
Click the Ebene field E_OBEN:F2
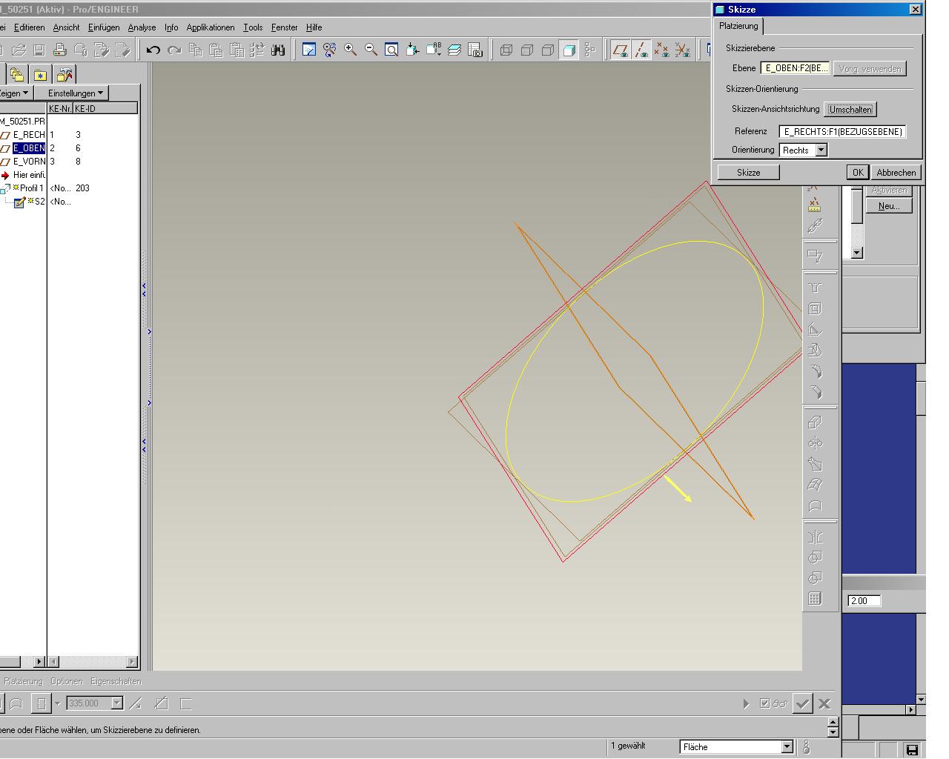pos(796,68)
